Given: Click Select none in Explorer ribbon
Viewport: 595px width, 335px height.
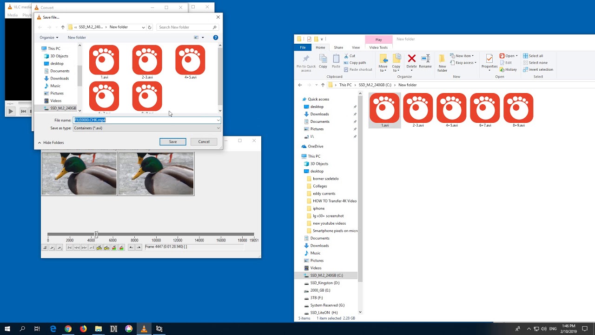Looking at the screenshot, I should click(535, 63).
